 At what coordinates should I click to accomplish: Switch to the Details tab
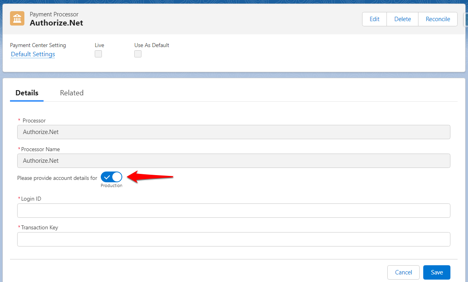[x=27, y=93]
